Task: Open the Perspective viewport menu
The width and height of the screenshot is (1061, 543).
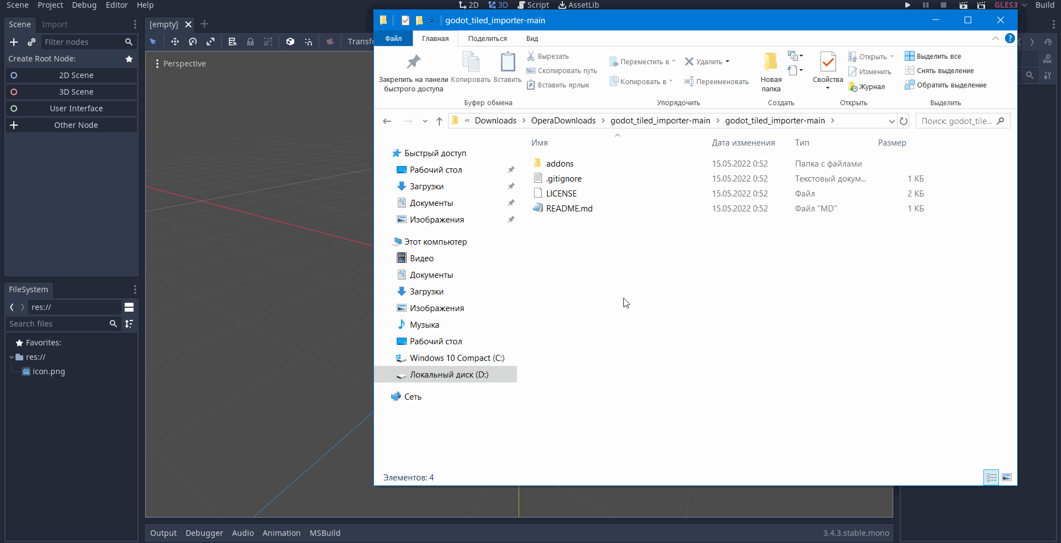Action: 181,64
